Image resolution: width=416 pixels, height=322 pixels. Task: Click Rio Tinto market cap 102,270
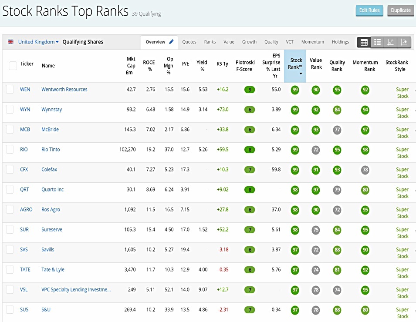pos(127,150)
